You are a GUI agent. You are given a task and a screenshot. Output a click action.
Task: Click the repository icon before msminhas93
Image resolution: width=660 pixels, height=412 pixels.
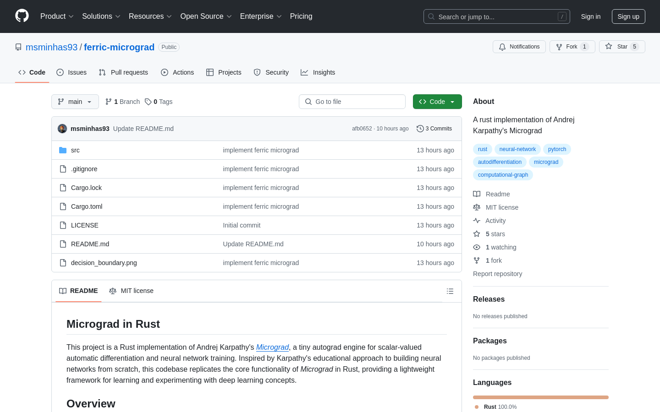pyautogui.click(x=18, y=47)
